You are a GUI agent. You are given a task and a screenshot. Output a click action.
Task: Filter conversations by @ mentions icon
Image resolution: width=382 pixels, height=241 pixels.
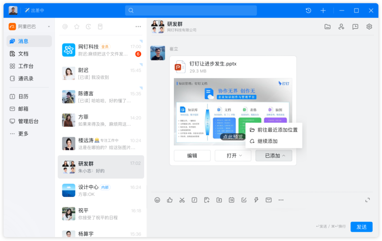[65, 26]
